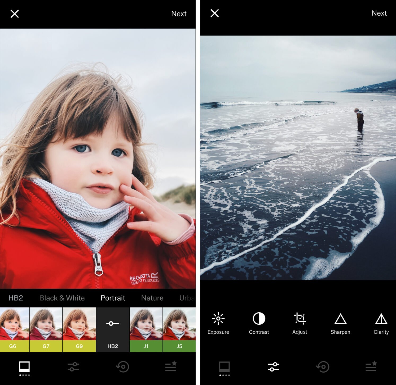396x385 pixels.
Task: Apply the G6 filter preset
Action: [x=15, y=331]
